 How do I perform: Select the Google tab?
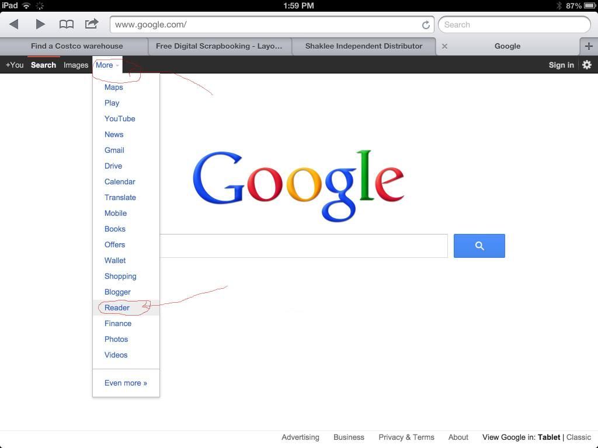point(507,46)
